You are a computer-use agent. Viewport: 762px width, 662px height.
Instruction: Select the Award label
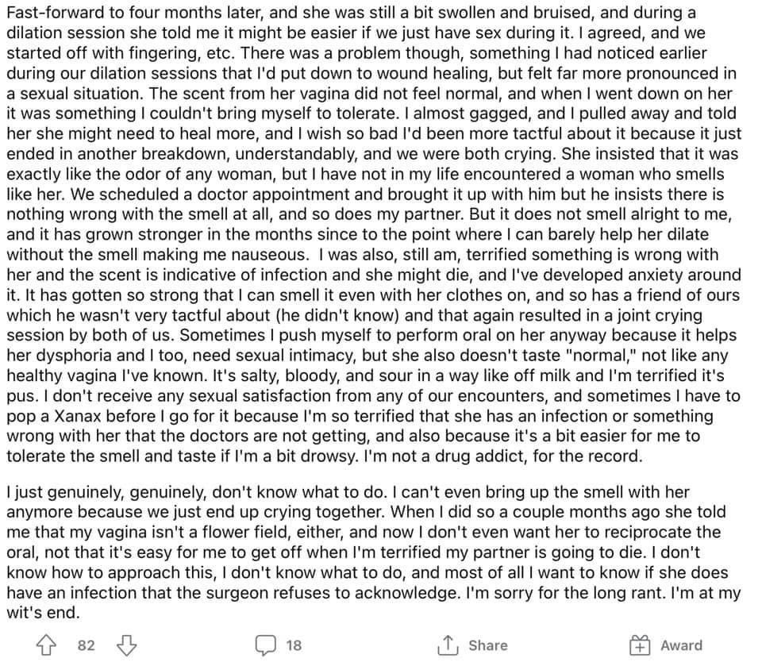coord(681,645)
